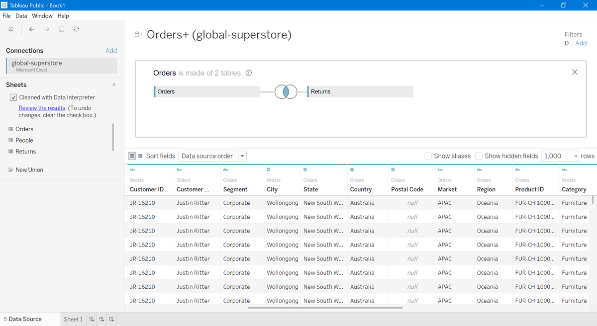Switch to data grid preview icon
Viewport: 597px width, 326px height.
click(132, 156)
